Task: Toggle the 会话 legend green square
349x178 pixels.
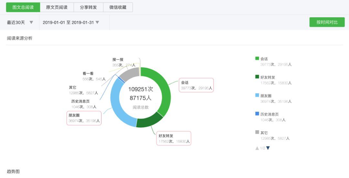Action: coord(257,59)
